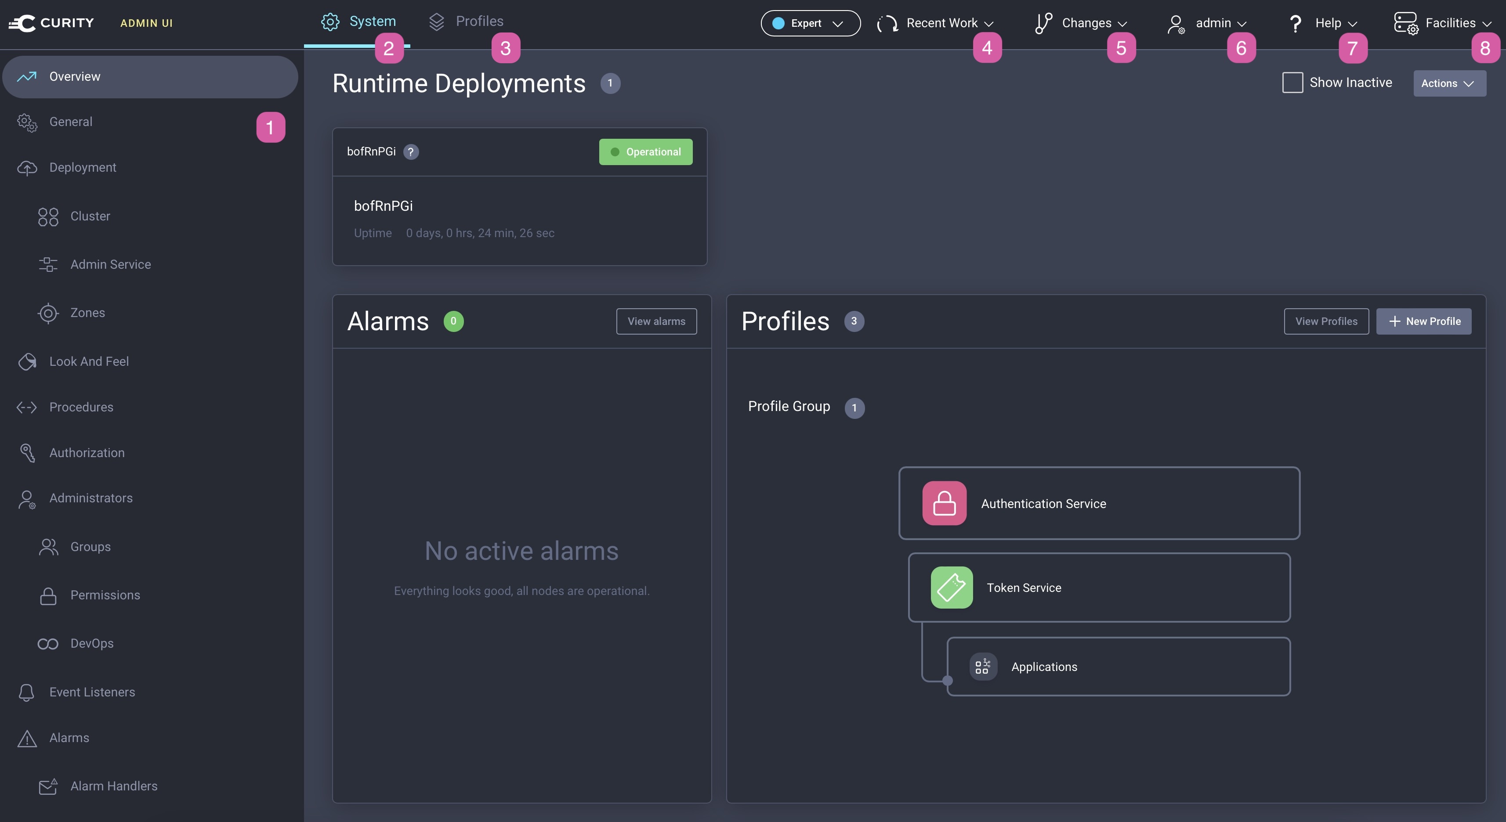1506x822 pixels.
Task: Click the Zones target icon
Action: 48,313
